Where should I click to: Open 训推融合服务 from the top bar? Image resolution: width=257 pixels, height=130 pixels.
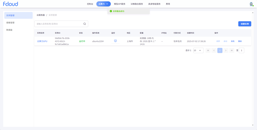tap(137, 4)
